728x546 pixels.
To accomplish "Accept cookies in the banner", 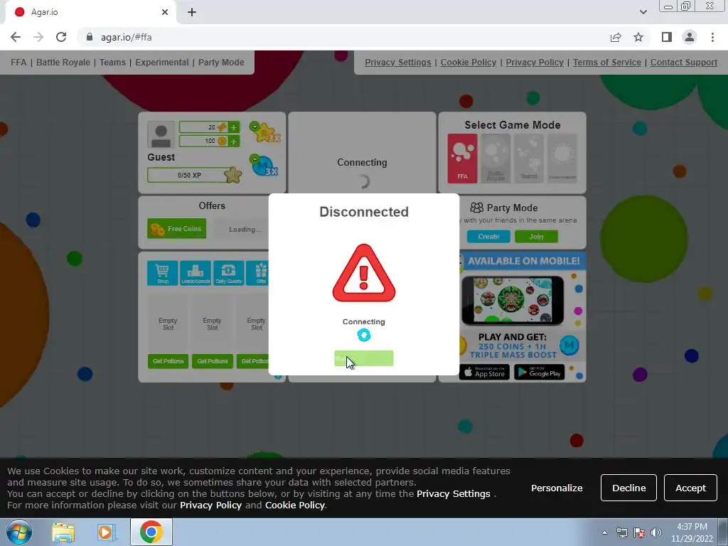I will [x=690, y=488].
